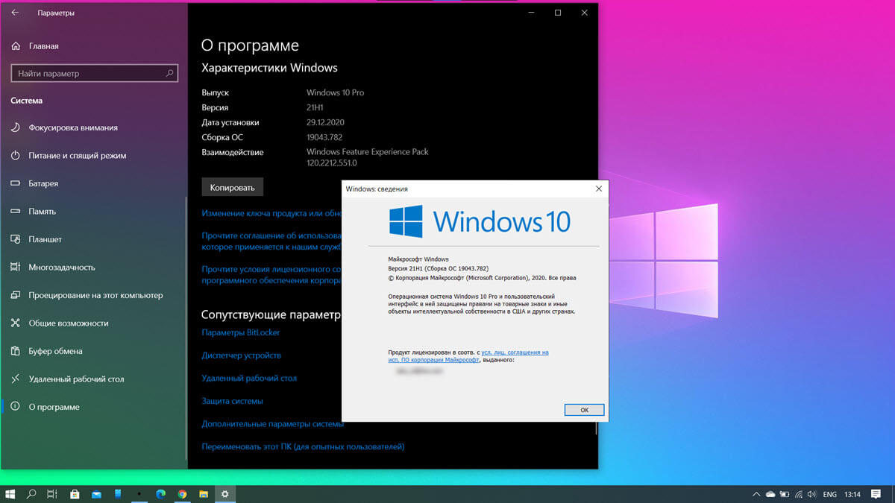The height and width of the screenshot is (503, 895).
Task: Close the Windows: сведения dialog
Action: click(x=599, y=189)
